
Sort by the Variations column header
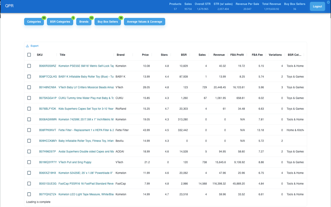(x=275, y=55)
